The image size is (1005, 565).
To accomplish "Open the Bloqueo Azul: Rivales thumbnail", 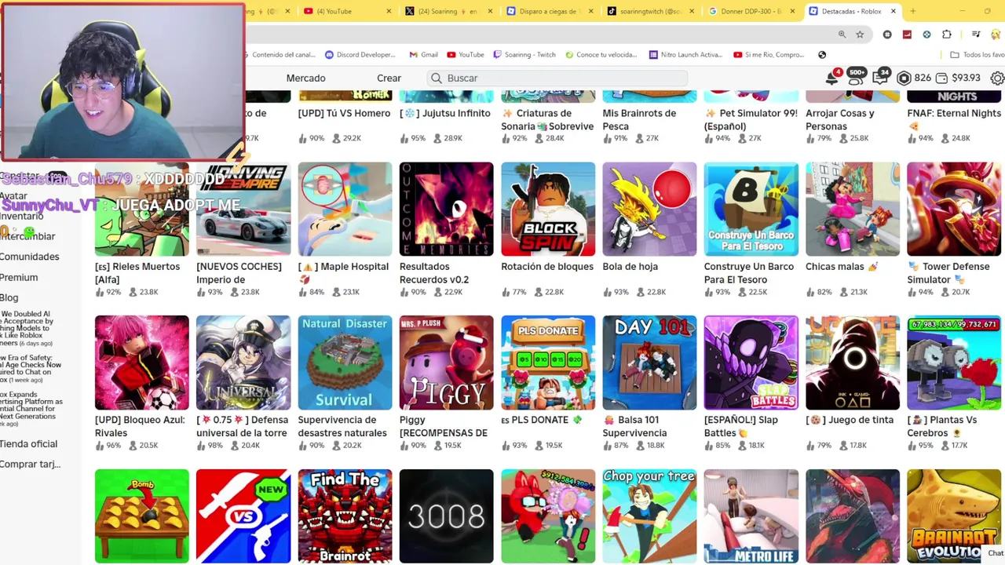I will 141,363.
